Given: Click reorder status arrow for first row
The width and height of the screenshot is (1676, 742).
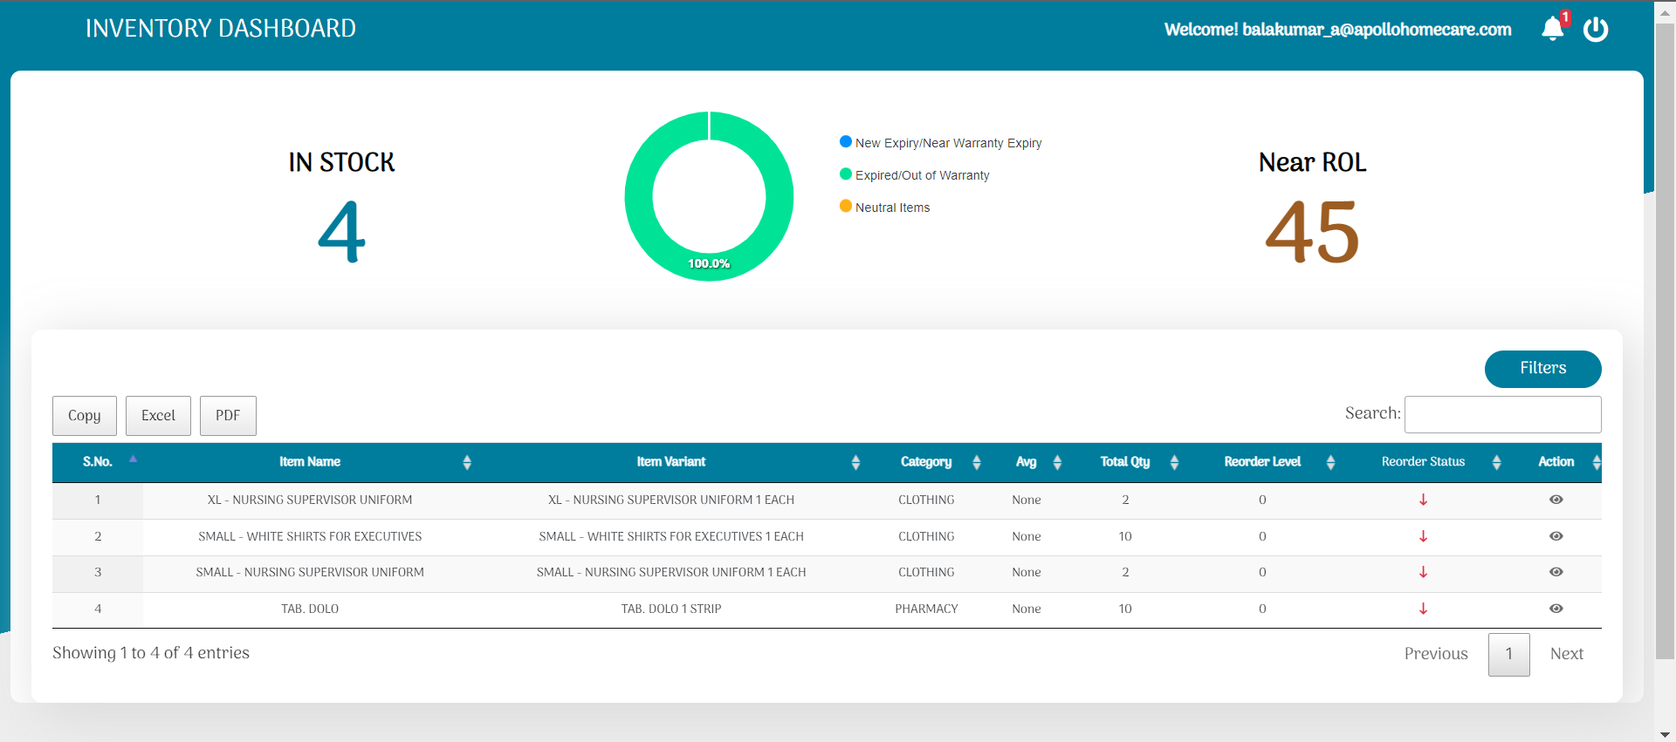Looking at the screenshot, I should pyautogui.click(x=1423, y=500).
